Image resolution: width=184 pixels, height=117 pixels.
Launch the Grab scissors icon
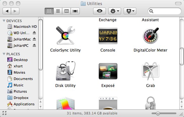pos(151,71)
